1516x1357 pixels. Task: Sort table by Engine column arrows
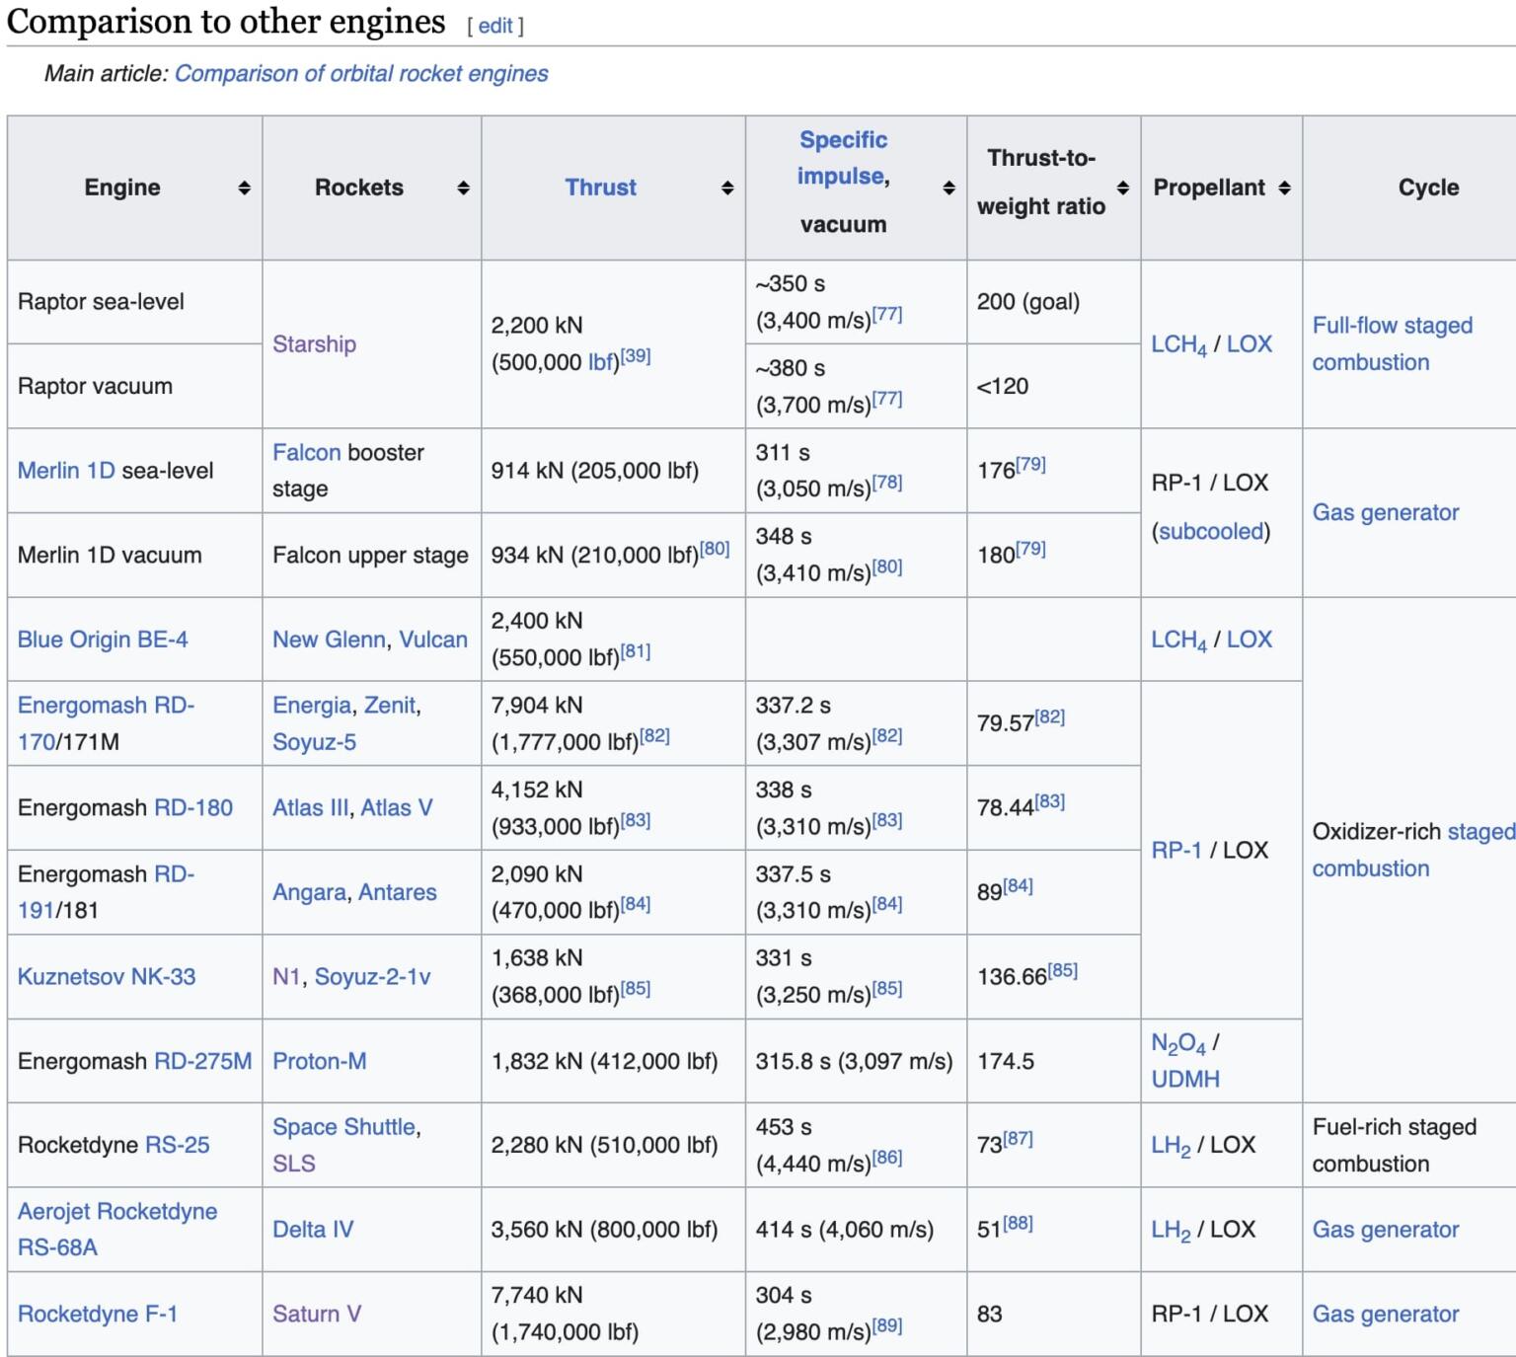pos(244,188)
